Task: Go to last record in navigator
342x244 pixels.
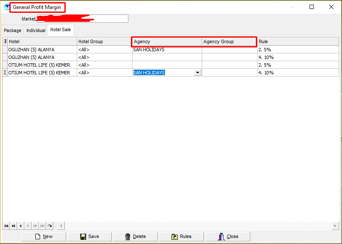Action: [42, 226]
